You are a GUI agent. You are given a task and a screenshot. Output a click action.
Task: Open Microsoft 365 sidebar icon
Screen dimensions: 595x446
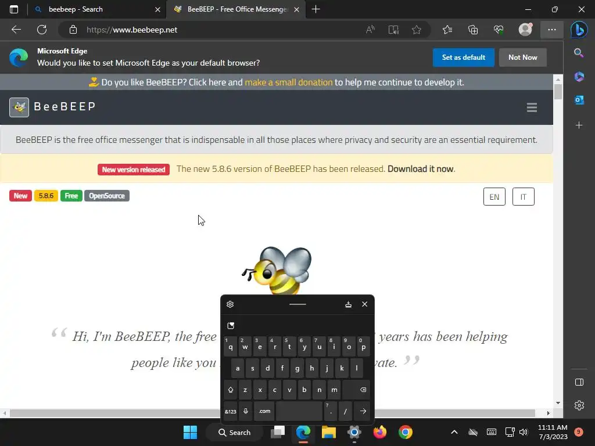(x=579, y=77)
